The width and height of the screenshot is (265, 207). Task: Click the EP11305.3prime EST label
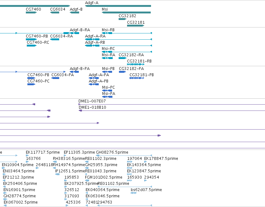click(x=79, y=152)
